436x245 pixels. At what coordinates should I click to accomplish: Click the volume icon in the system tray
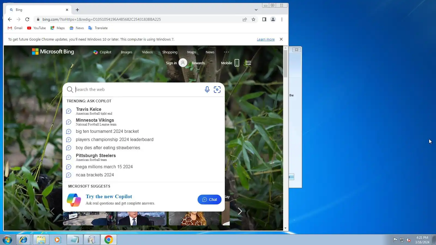pos(408,240)
